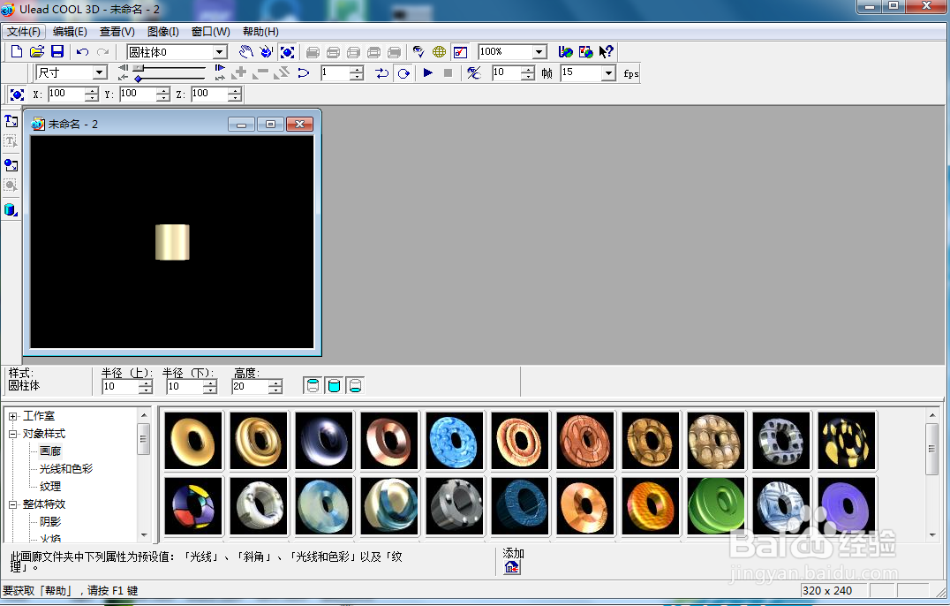Choose the plain gold torus preset
Image resolution: width=950 pixels, height=606 pixels.
[193, 441]
